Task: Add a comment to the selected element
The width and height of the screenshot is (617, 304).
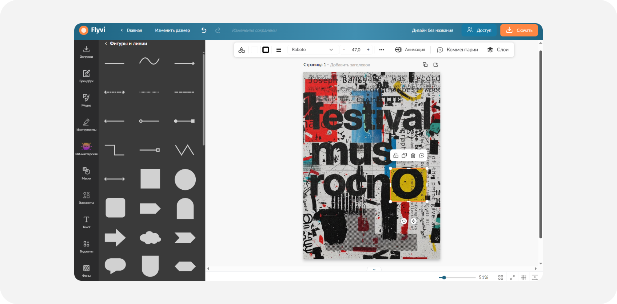Action: click(x=422, y=156)
